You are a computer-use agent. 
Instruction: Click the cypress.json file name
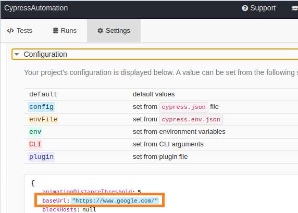183,107
